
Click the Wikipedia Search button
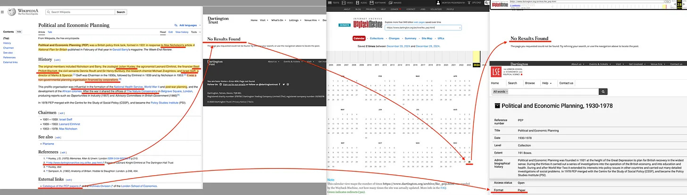point(121,12)
